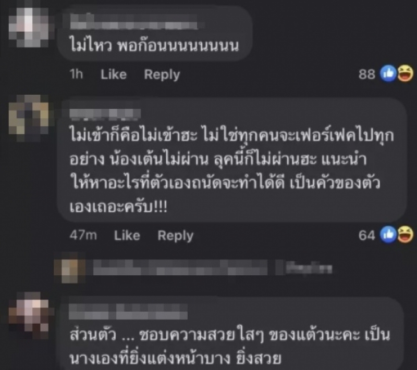417x370 pixels.
Task: Open thumbs-up reaction icon beside 88
Action: point(388,73)
